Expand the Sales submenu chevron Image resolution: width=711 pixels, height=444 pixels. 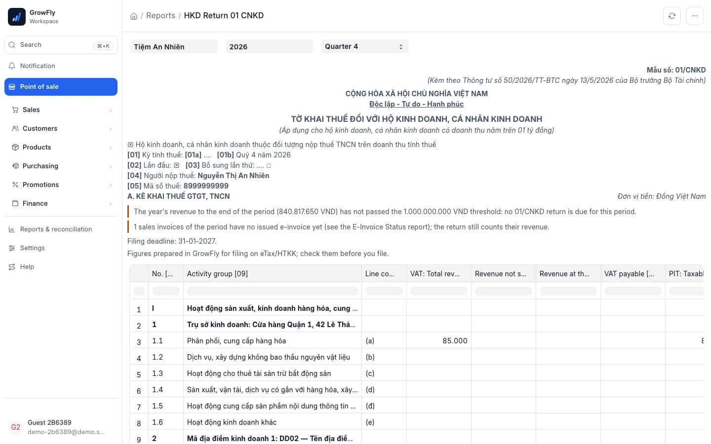pyautogui.click(x=110, y=110)
